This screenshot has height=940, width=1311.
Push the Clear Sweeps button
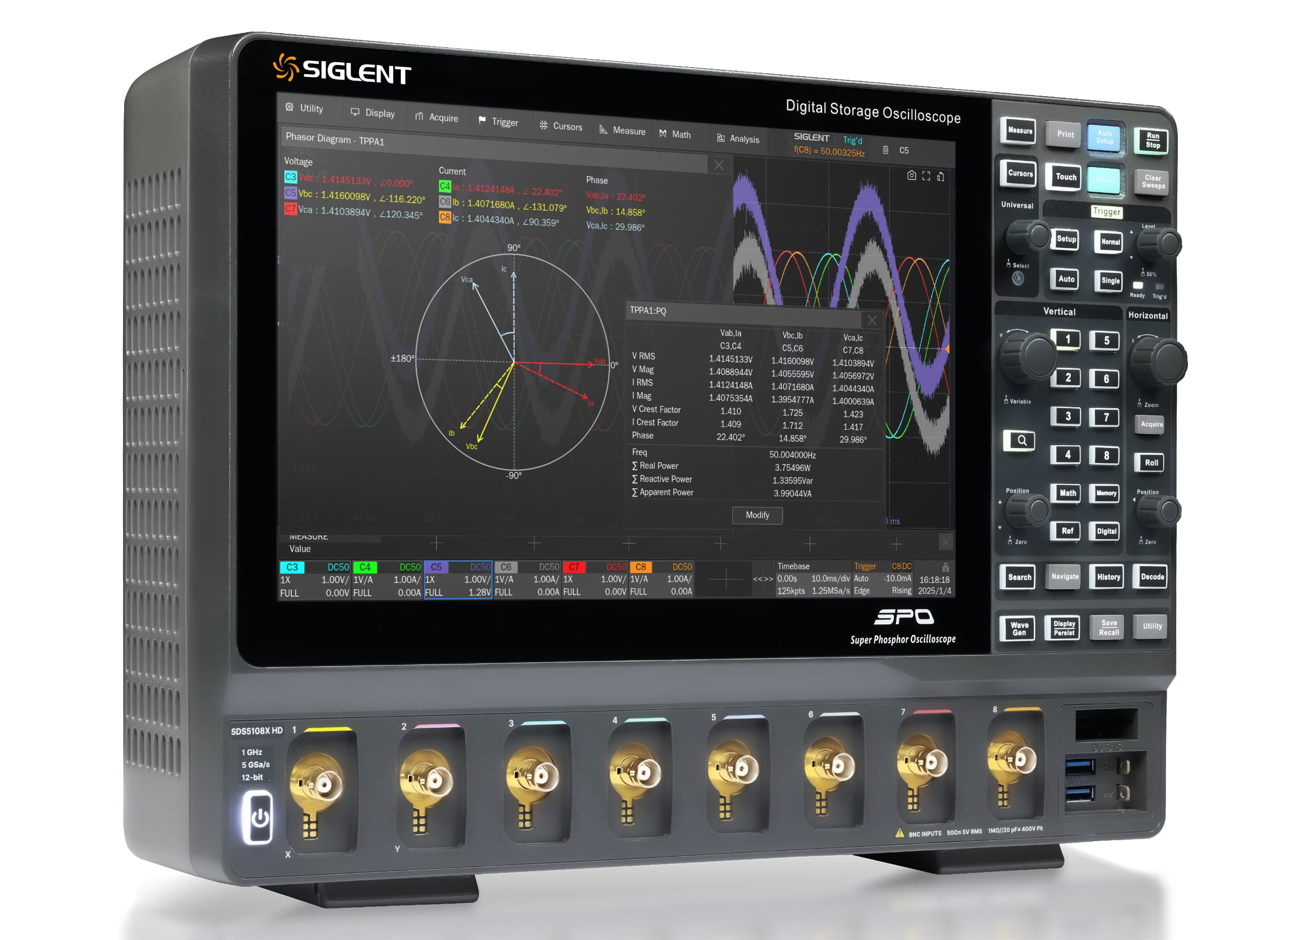pos(1152,182)
